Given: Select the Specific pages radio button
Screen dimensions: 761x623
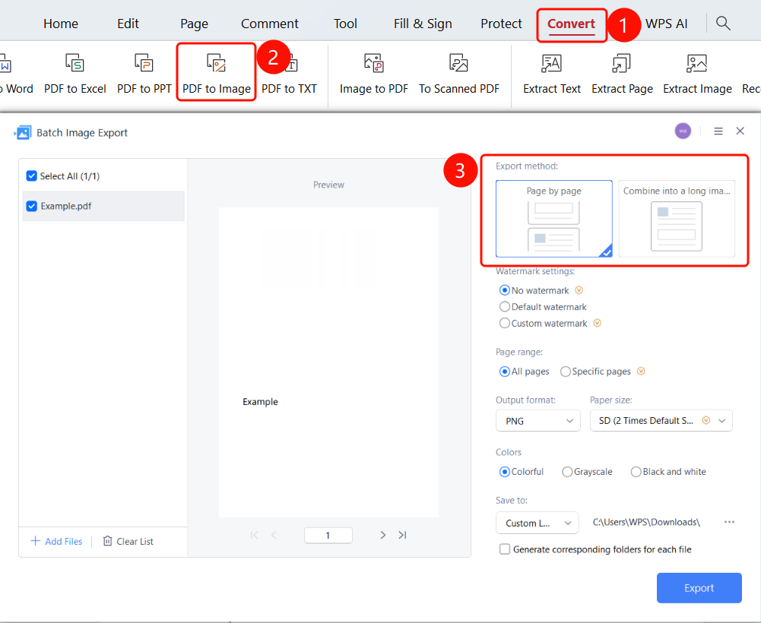Looking at the screenshot, I should pyautogui.click(x=566, y=372).
